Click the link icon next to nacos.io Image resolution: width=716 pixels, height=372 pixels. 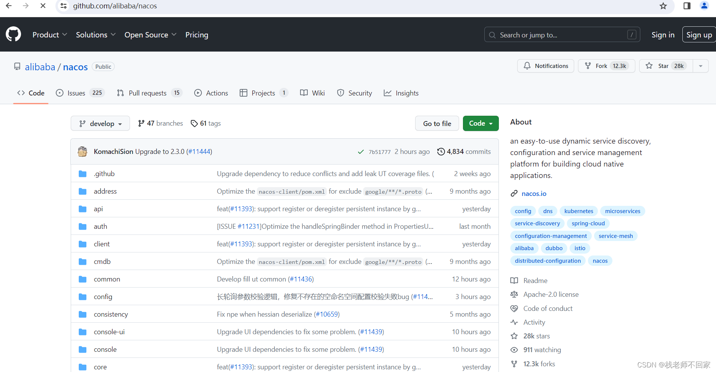[x=514, y=194]
